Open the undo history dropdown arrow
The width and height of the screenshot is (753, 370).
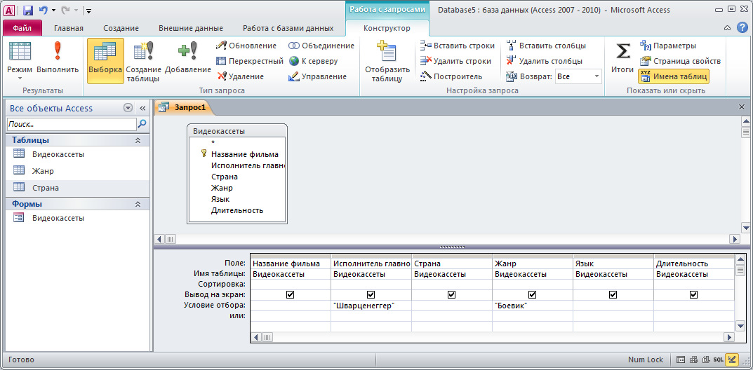(53, 10)
